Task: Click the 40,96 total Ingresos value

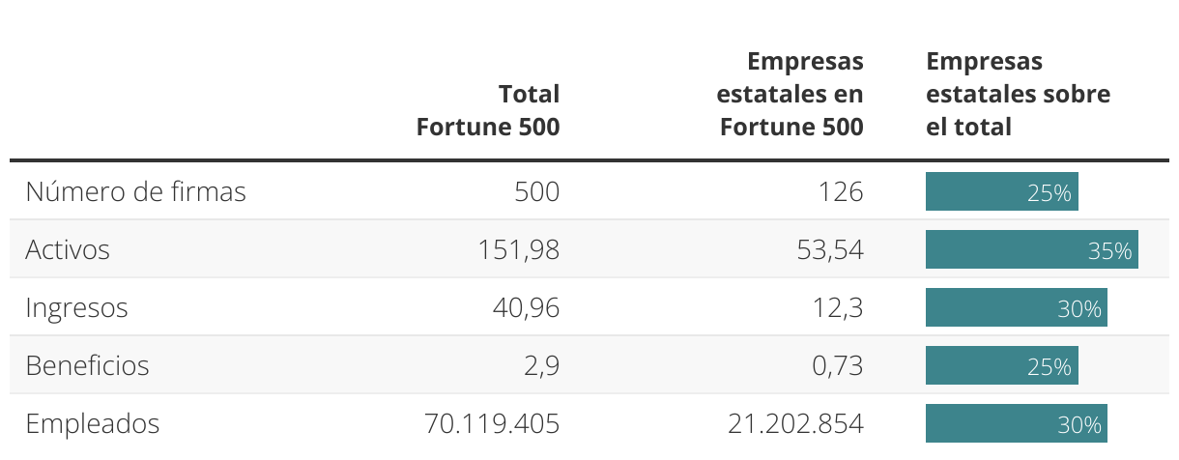Action: tap(527, 308)
